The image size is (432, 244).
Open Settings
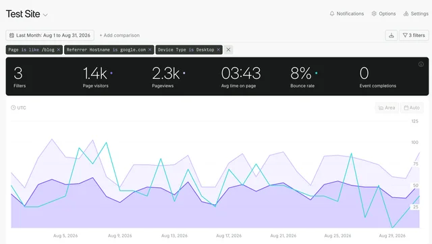[x=416, y=14]
